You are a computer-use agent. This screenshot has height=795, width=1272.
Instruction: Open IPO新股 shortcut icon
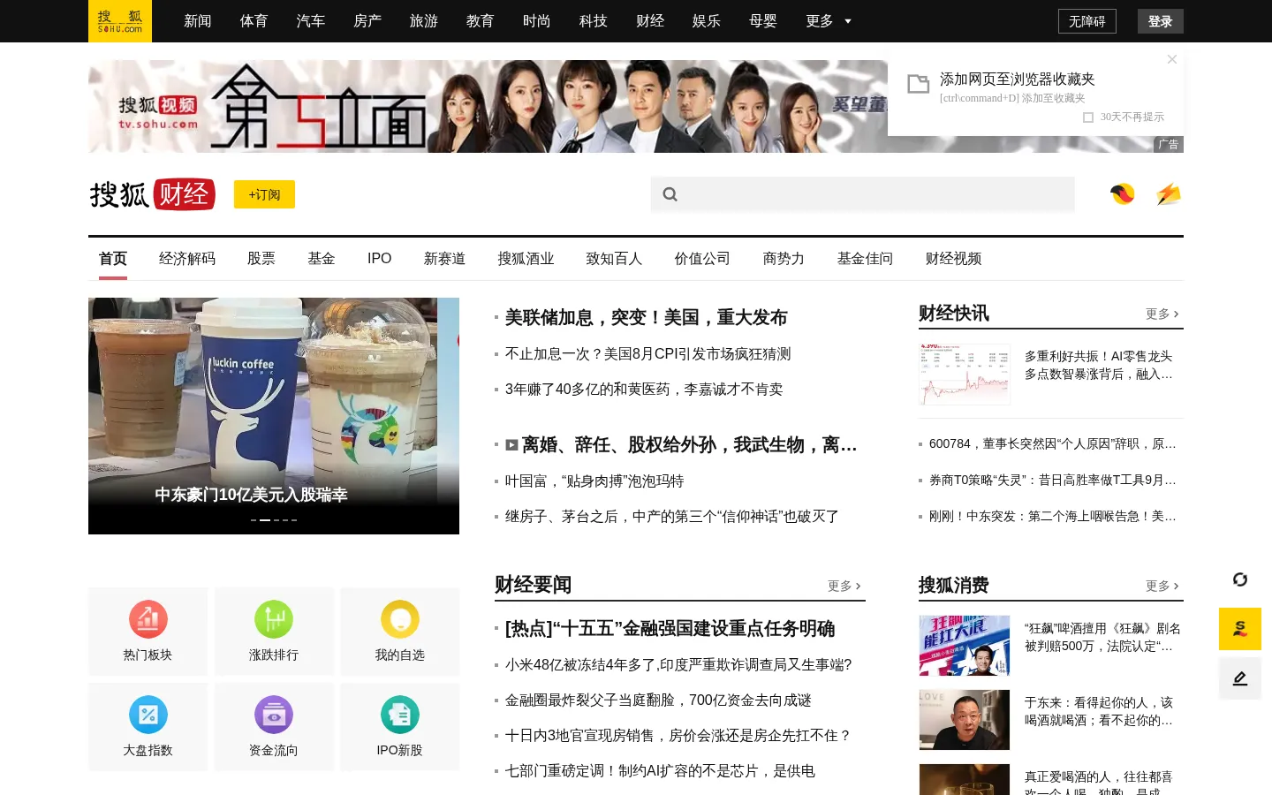click(x=400, y=715)
